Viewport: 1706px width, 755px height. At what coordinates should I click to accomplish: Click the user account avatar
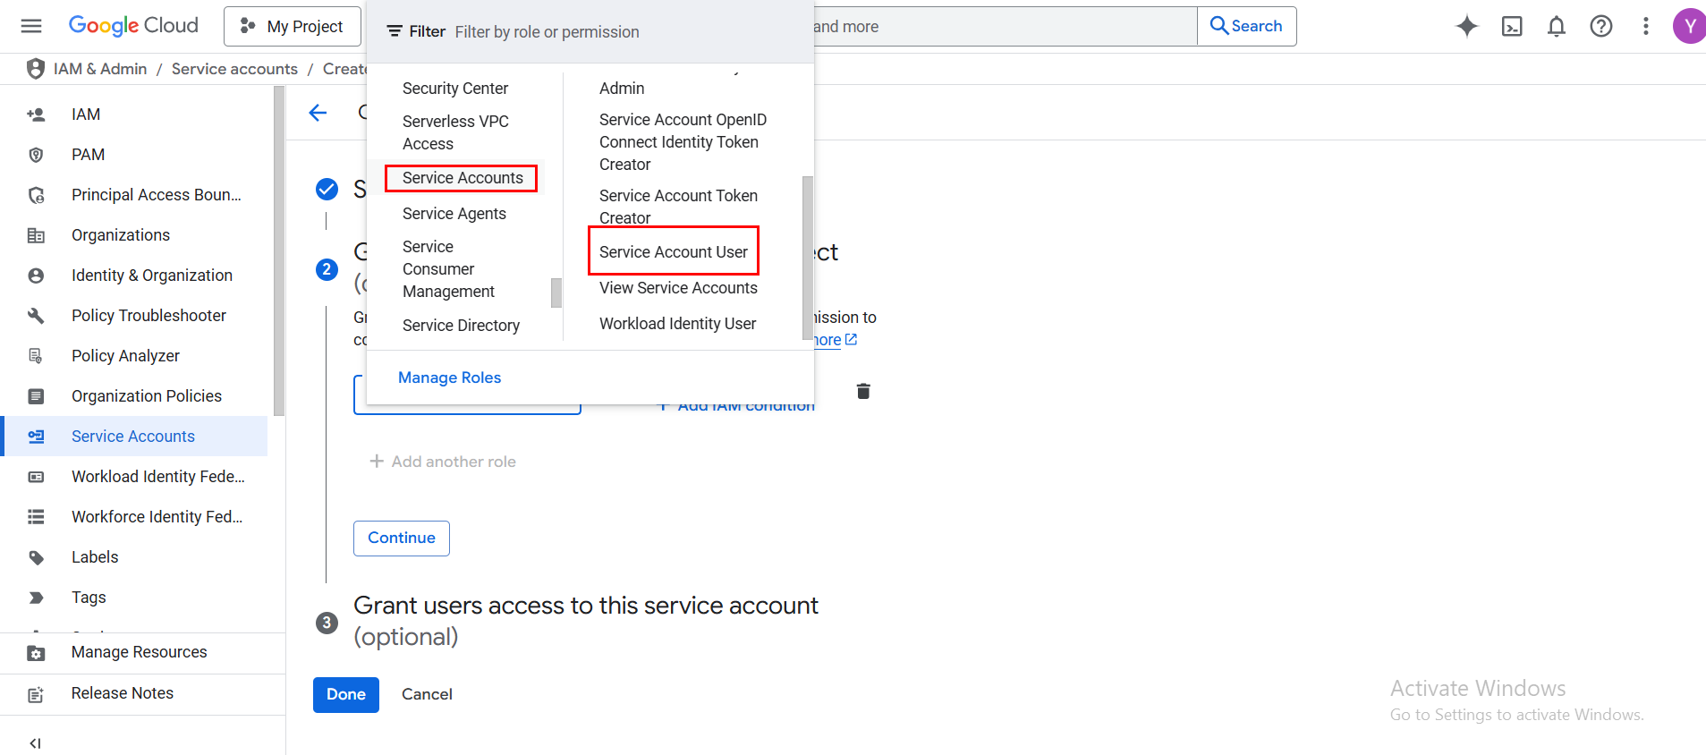point(1688,26)
